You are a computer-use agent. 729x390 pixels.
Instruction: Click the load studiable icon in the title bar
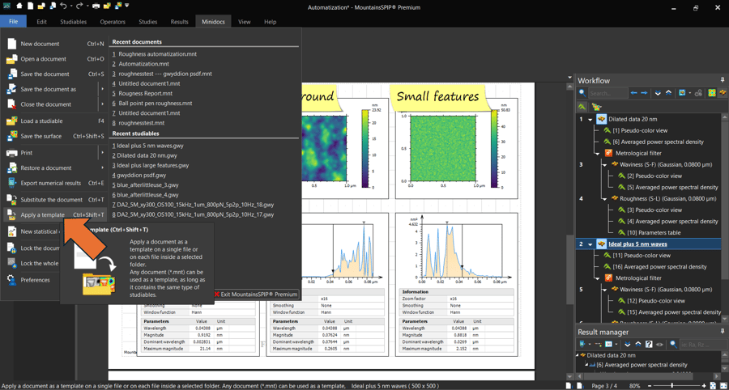tap(107, 6)
